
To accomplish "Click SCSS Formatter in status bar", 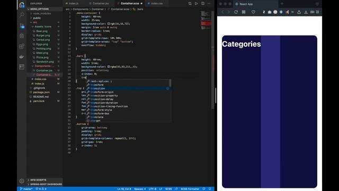I will (190, 189).
